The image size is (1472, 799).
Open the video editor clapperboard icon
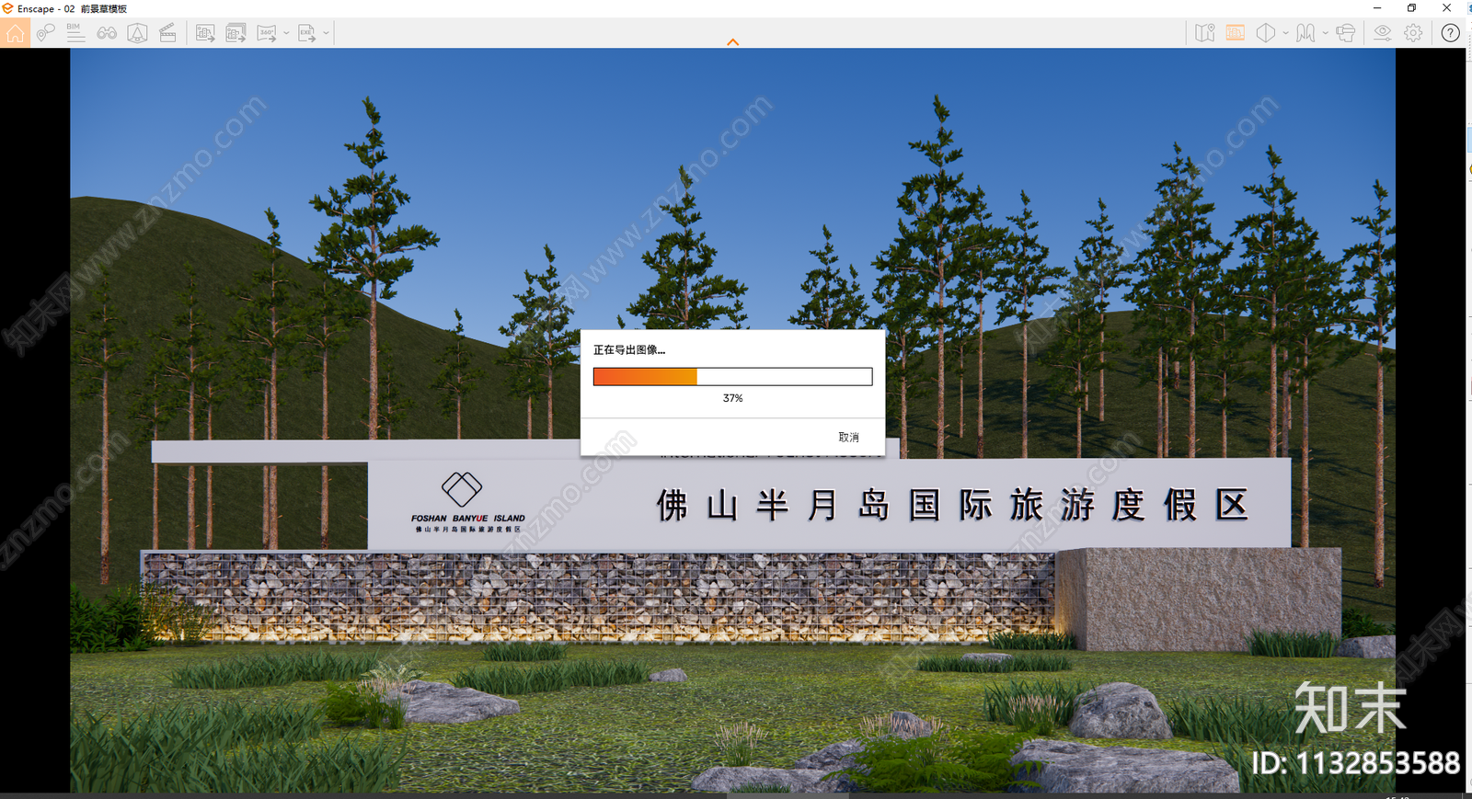[167, 33]
